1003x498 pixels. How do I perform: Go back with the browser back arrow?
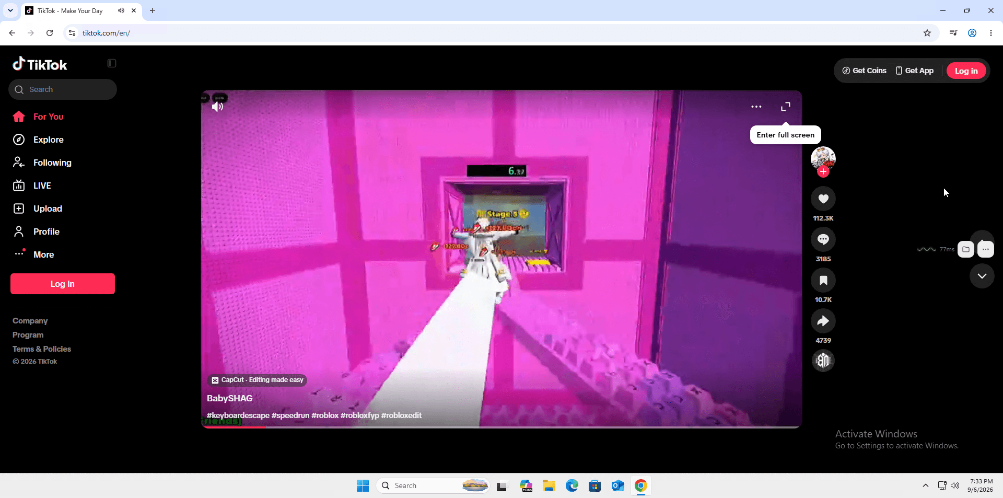(12, 33)
